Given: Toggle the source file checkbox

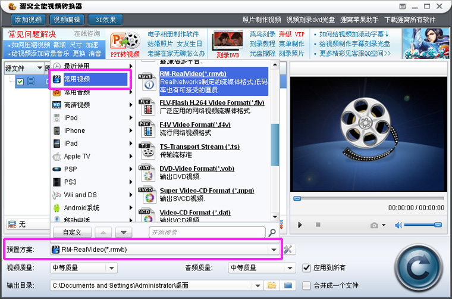Looking at the screenshot, I should [20, 82].
